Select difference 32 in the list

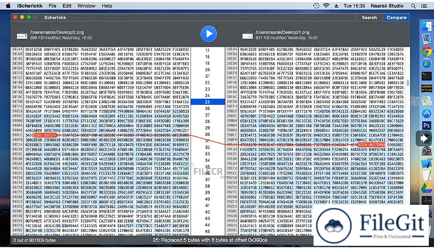tap(207, 147)
